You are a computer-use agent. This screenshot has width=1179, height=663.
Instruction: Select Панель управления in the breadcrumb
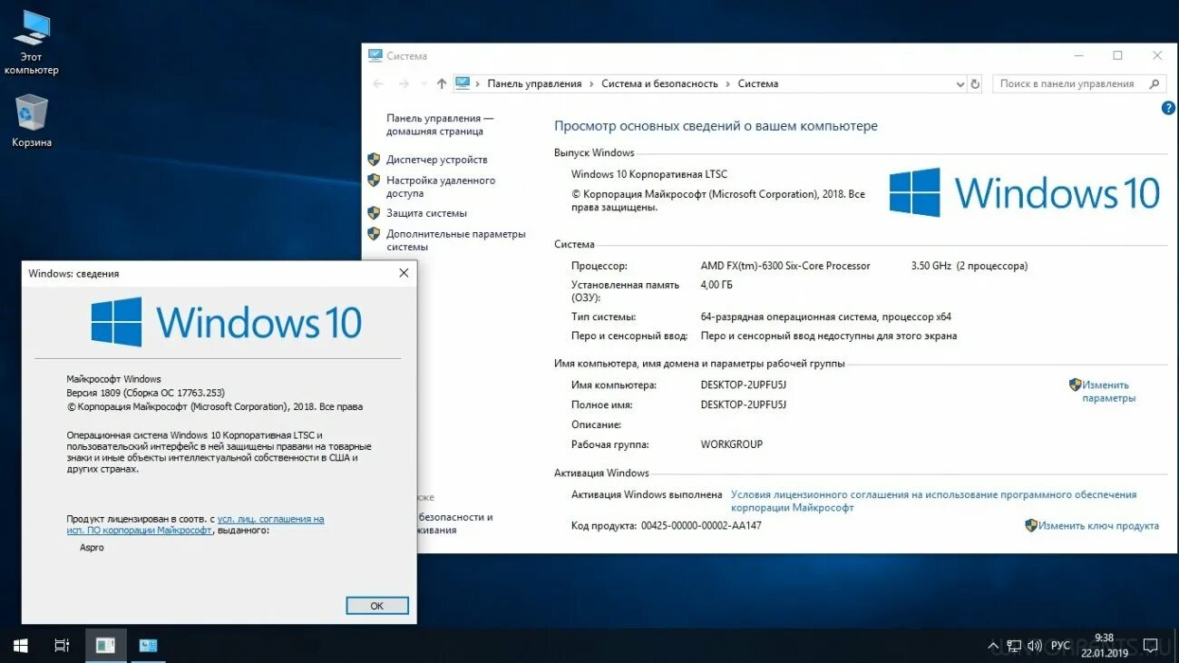534,83
